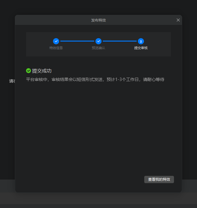
Task: Click progress line between steps two and three
Action: (120, 41)
